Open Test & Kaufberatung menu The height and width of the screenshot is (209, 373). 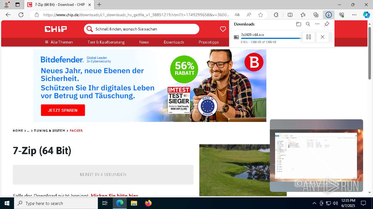106,42
